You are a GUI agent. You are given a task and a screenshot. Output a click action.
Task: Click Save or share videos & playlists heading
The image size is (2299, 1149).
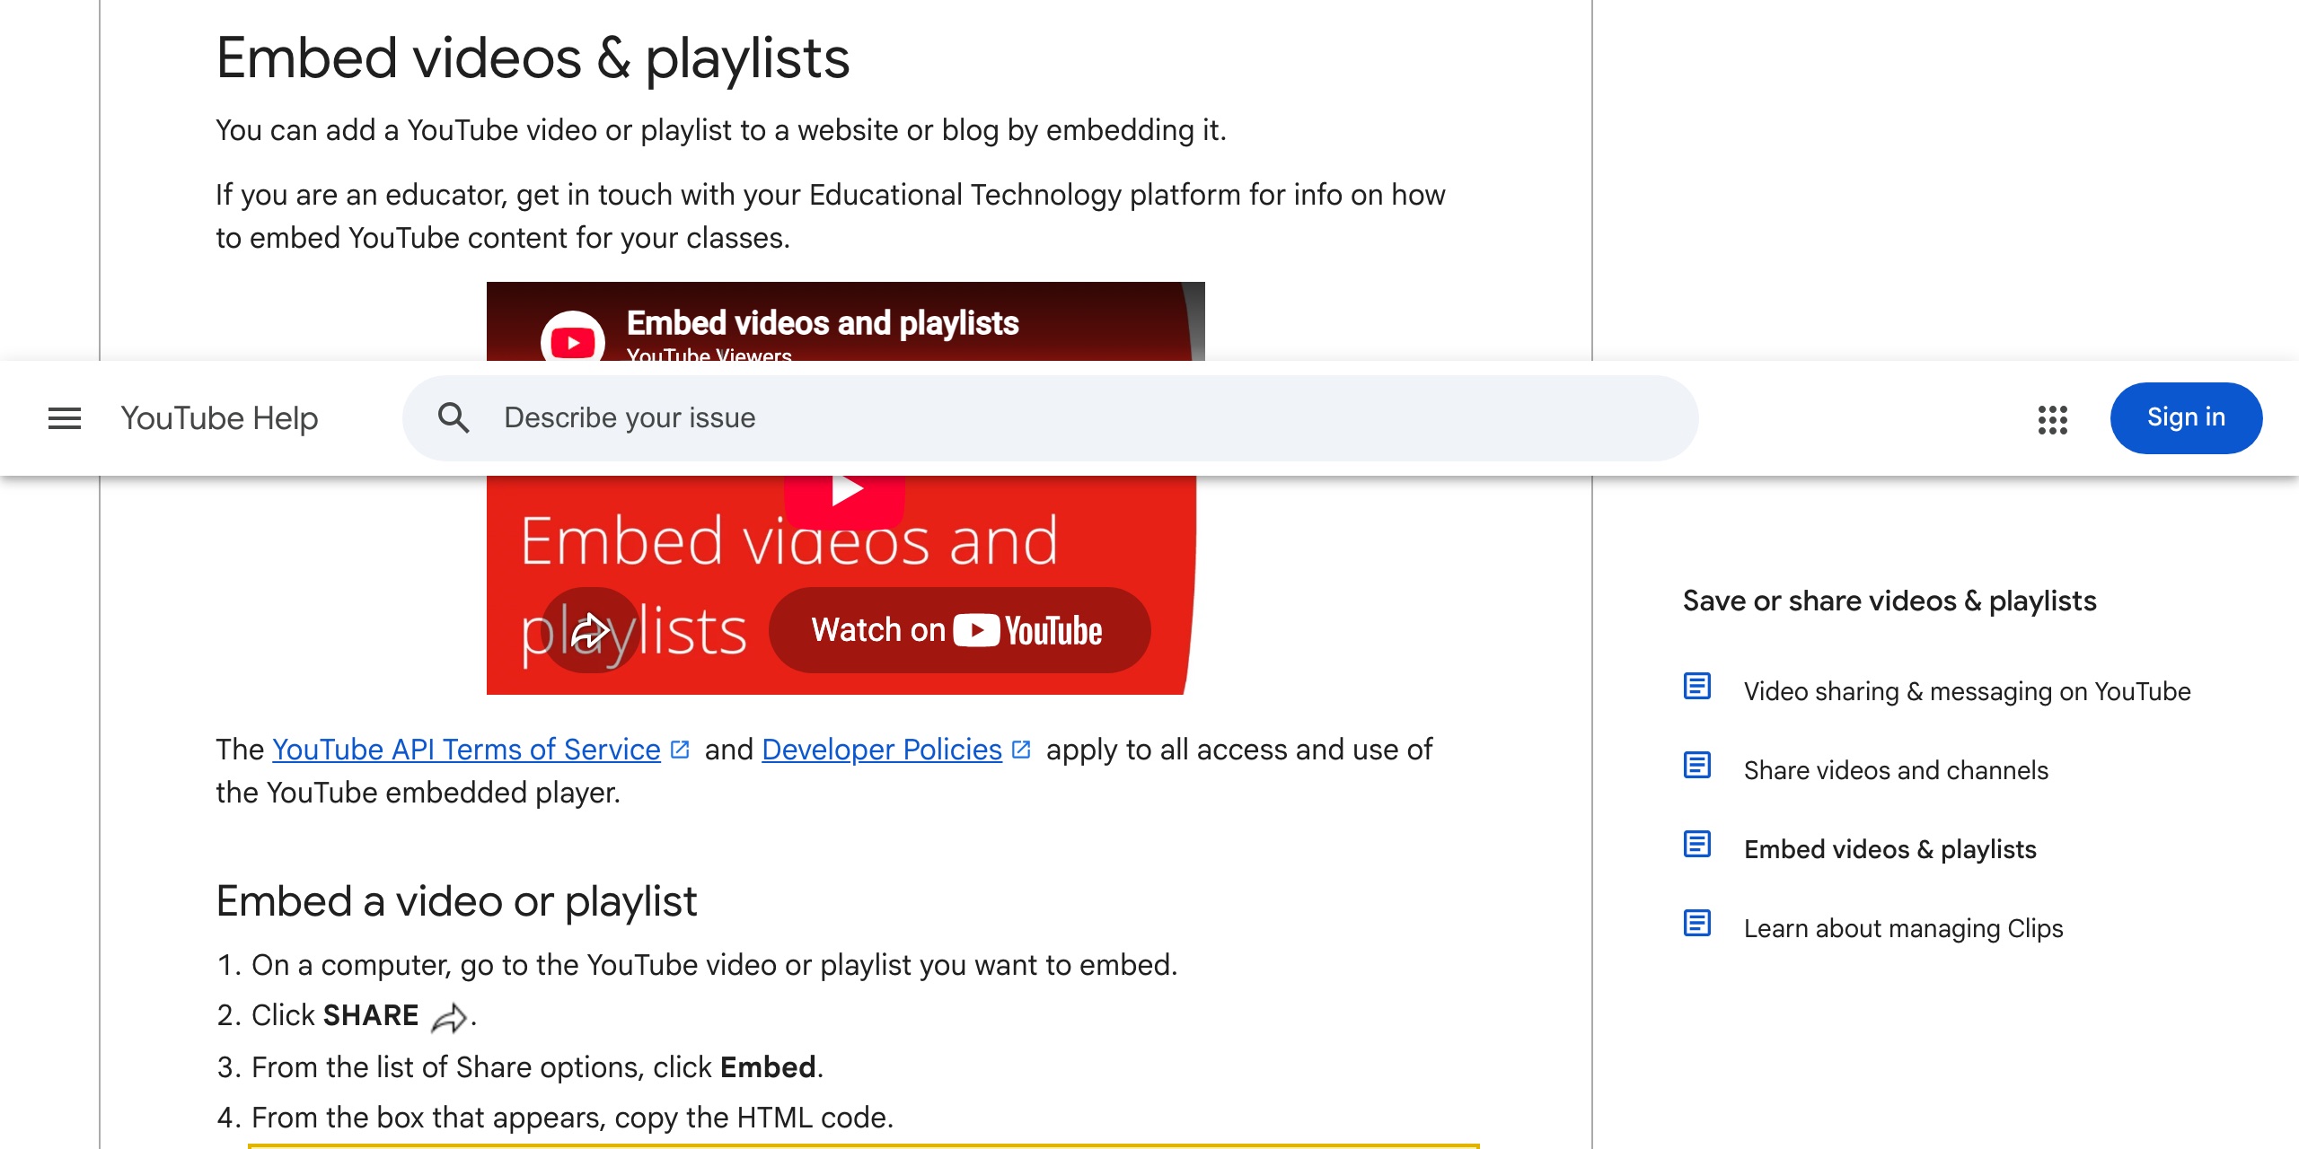click(1889, 601)
